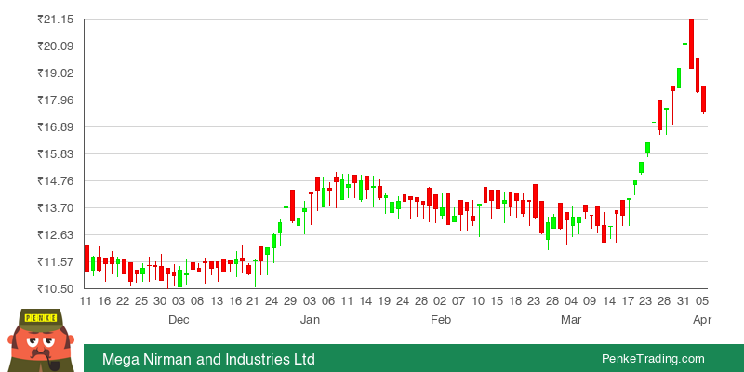Click the date label 07 on x-axis

458,300
